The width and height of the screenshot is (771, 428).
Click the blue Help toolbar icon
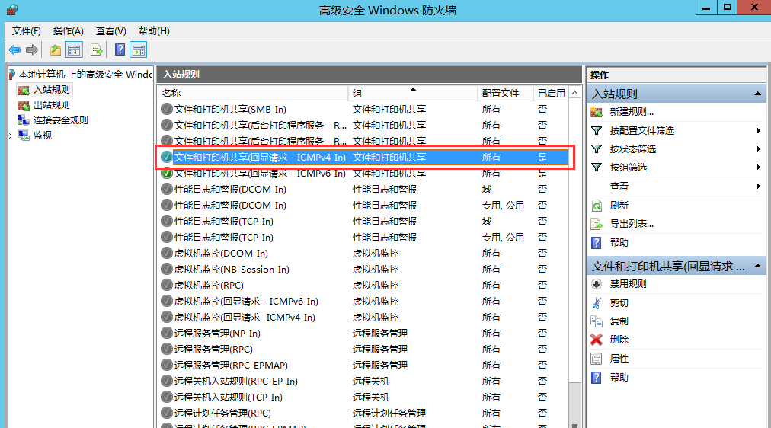pos(120,50)
